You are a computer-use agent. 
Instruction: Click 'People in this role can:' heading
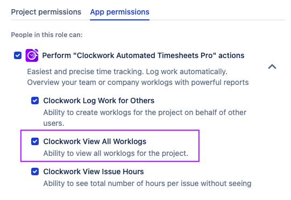coord(47,35)
